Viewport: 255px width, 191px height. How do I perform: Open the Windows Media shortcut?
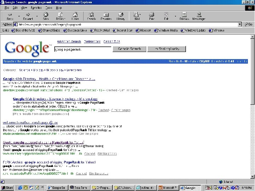pyautogui.click(x=166, y=30)
